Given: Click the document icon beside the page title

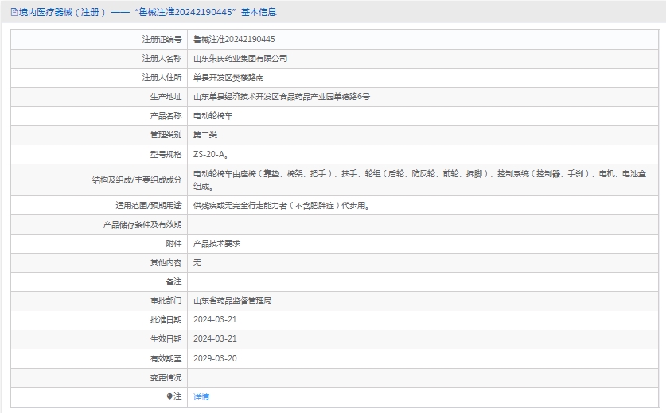Looking at the screenshot, I should click(15, 12).
